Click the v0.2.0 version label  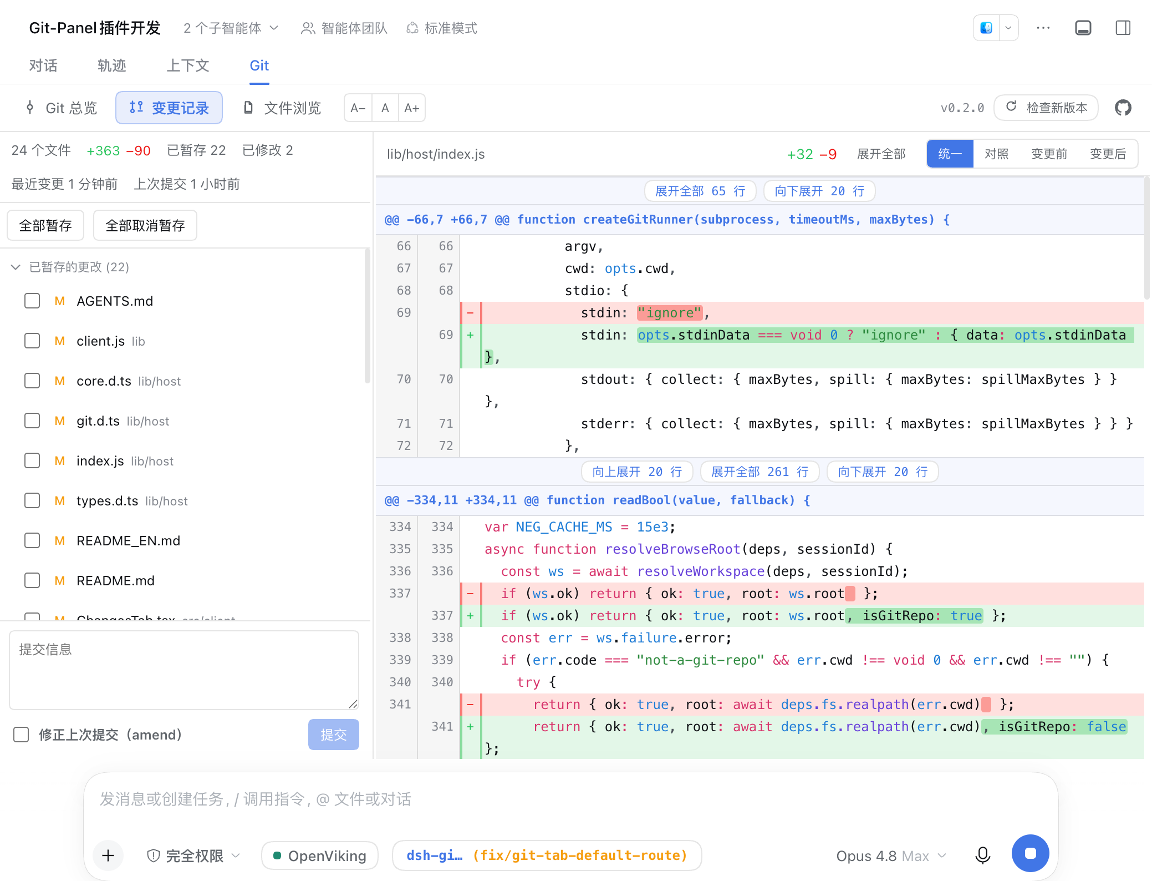(x=962, y=108)
